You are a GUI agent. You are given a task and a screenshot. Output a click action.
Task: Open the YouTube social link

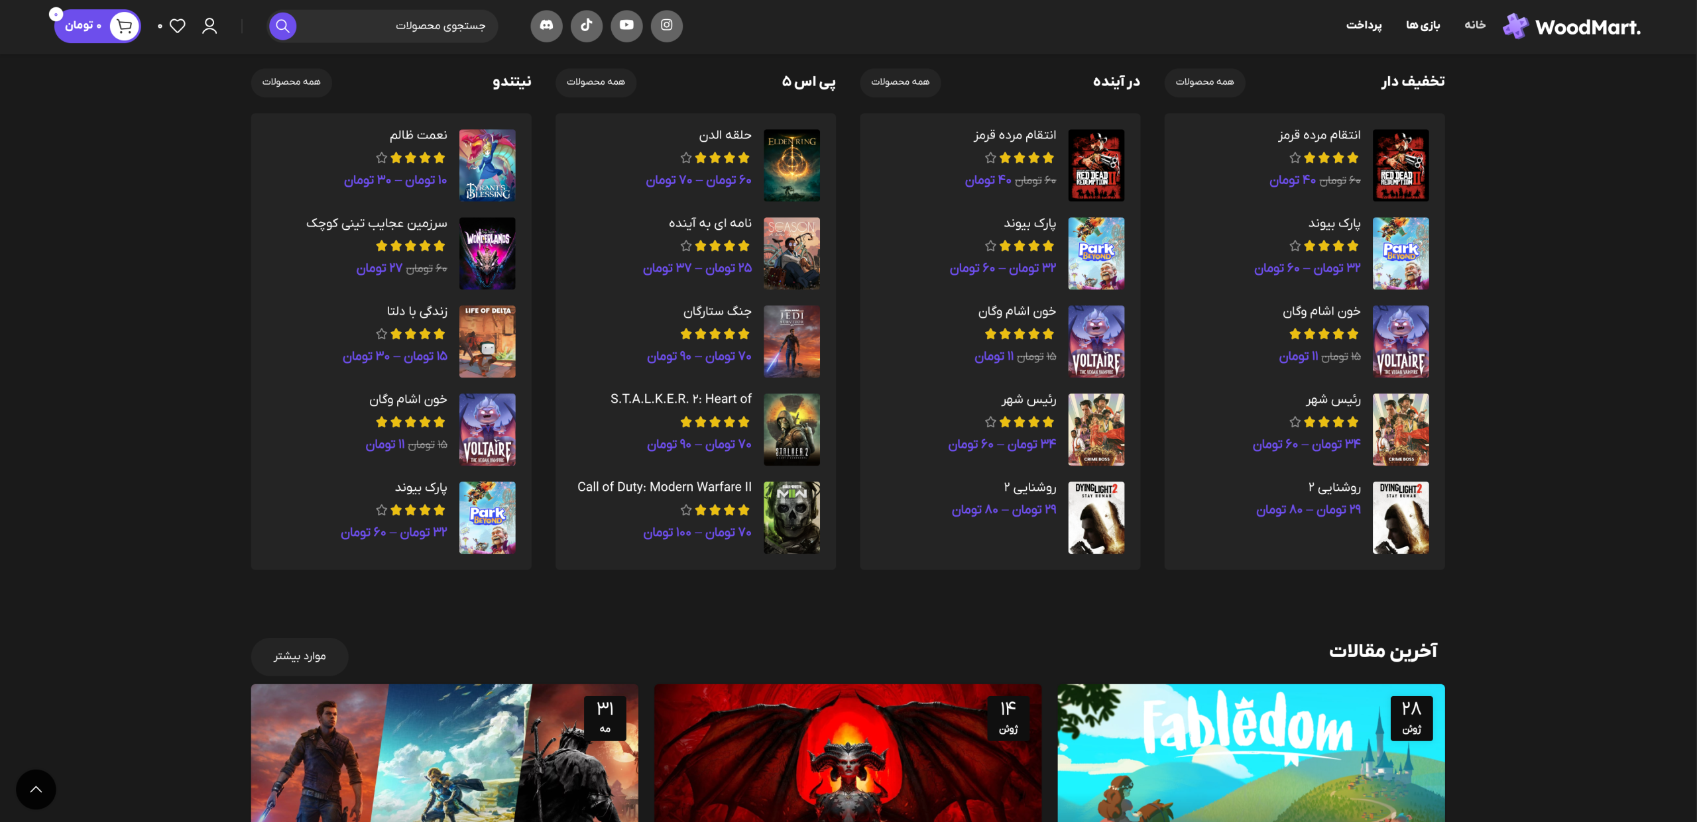626,26
